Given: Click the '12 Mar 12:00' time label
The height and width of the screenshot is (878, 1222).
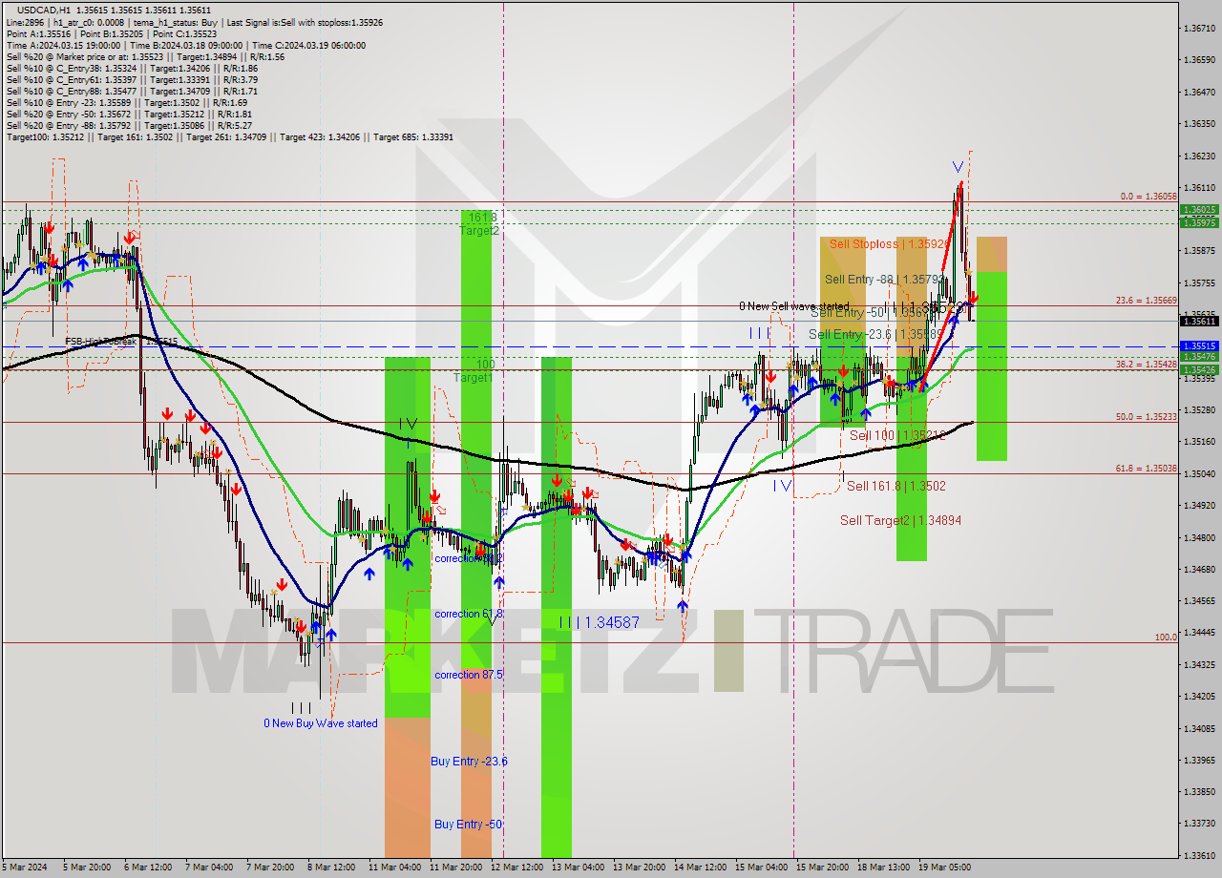Looking at the screenshot, I should pos(516,868).
